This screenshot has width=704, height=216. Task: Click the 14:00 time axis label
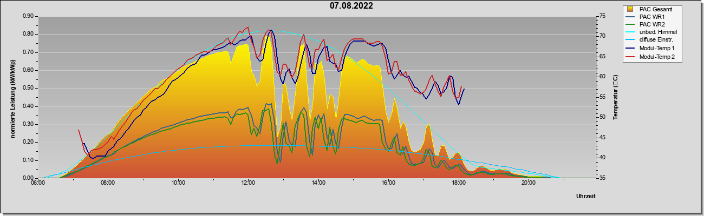coord(318,183)
